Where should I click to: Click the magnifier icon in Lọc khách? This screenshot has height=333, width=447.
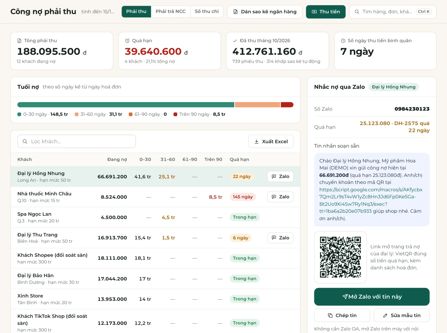coord(25,142)
